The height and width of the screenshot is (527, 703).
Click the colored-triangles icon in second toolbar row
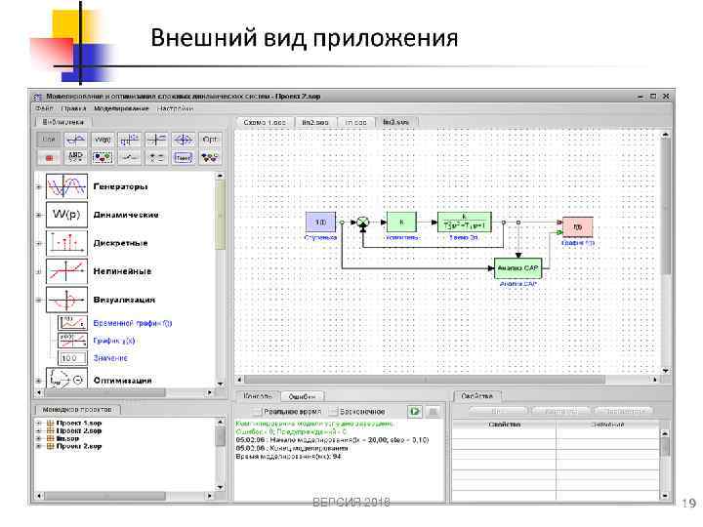[x=210, y=158]
